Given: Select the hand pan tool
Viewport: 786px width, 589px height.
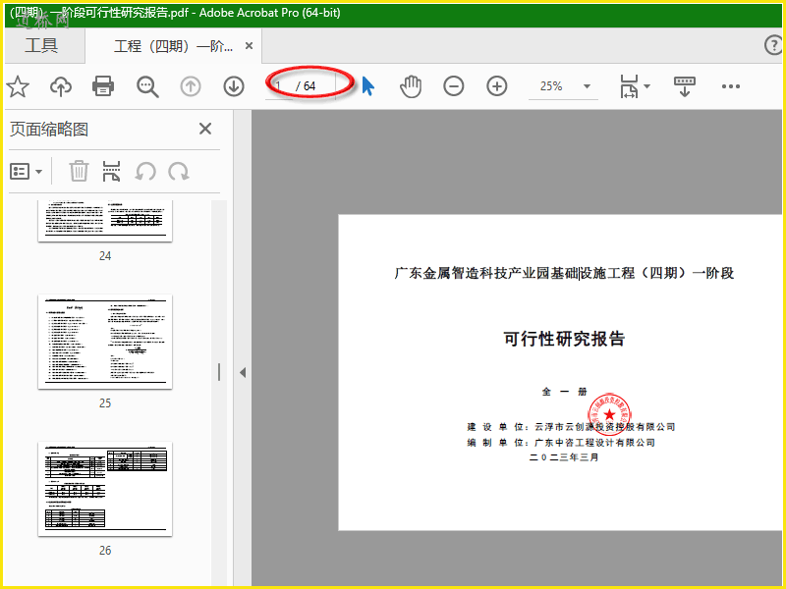Looking at the screenshot, I should (411, 86).
